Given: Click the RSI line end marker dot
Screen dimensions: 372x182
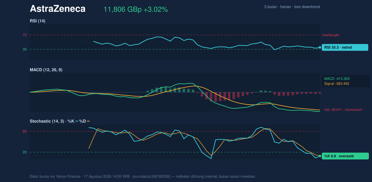Looking at the screenshot, I should pyautogui.click(x=320, y=47).
